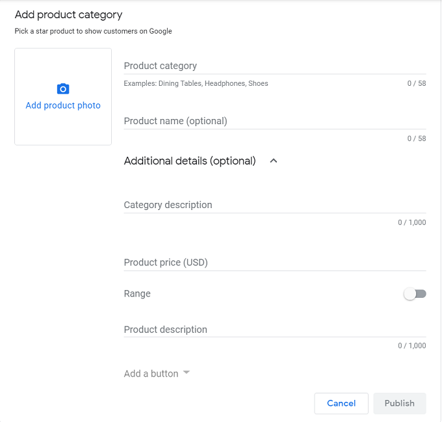Open the Add product photo link
The height and width of the screenshot is (422, 442).
click(x=63, y=105)
